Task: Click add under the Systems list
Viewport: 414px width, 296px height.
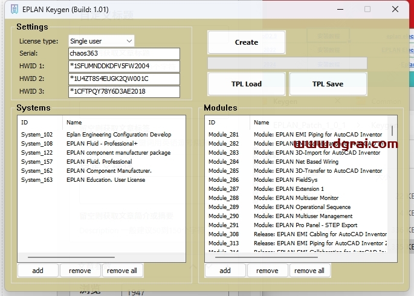Action: pos(37,271)
